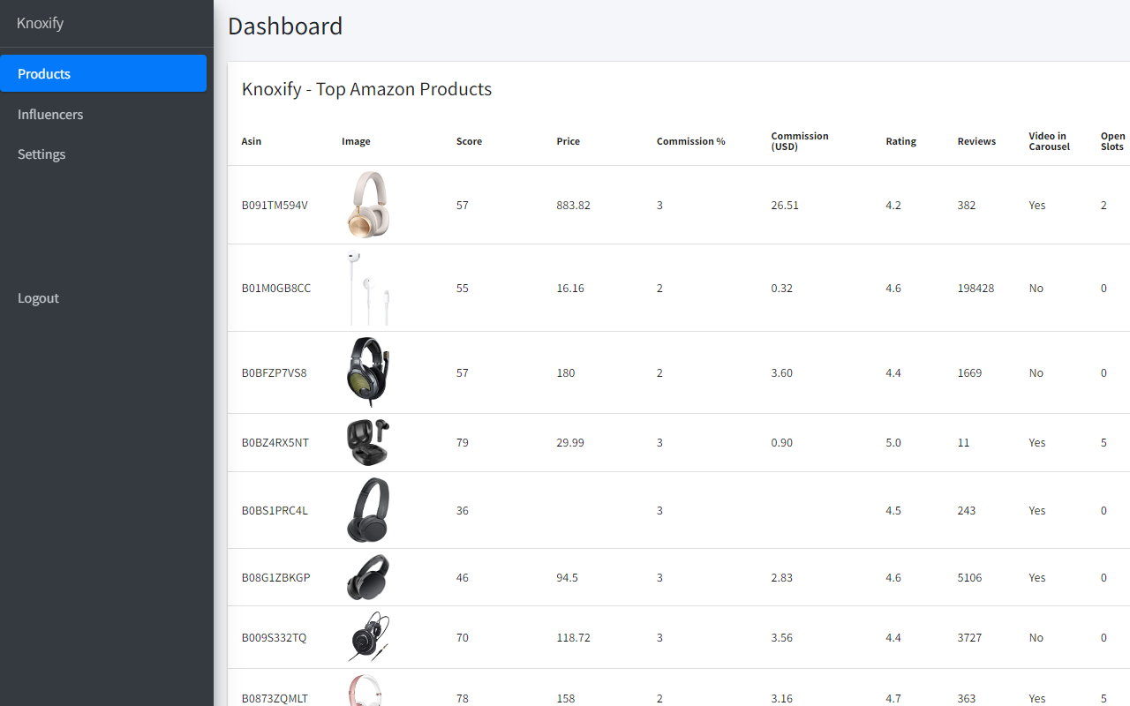Image resolution: width=1130 pixels, height=706 pixels.
Task: Click the rating 4.5
Action: 893,510
